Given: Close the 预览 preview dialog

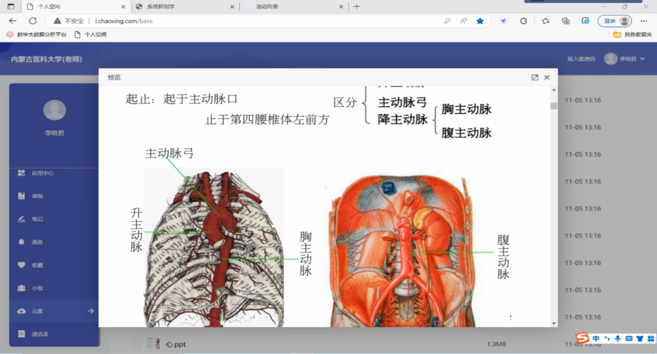Looking at the screenshot, I should pyautogui.click(x=547, y=77).
